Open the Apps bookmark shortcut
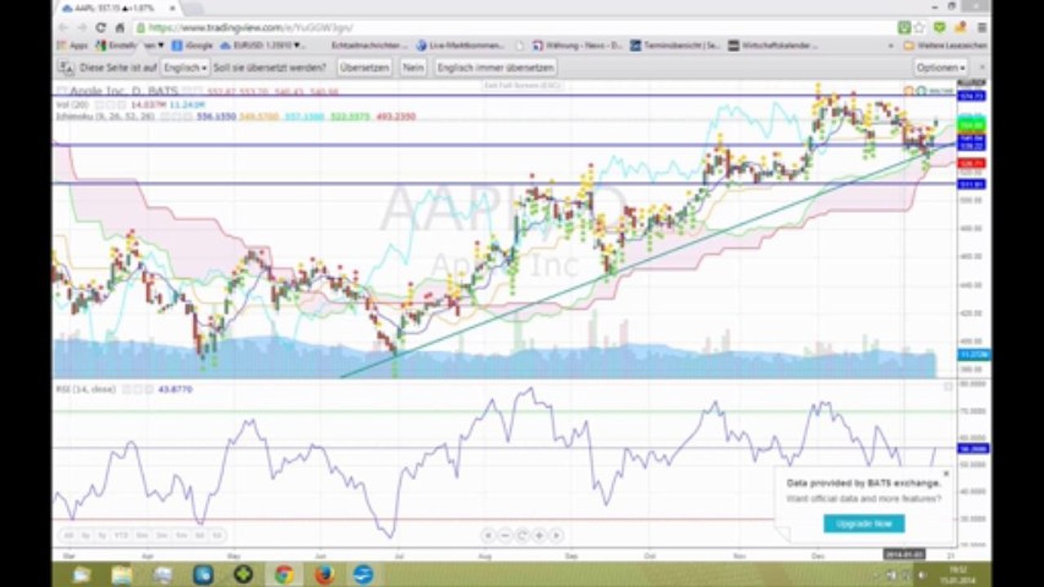The width and height of the screenshot is (1044, 587). point(73,46)
